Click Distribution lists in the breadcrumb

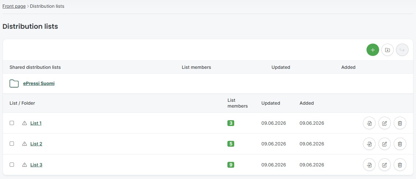tap(47, 6)
